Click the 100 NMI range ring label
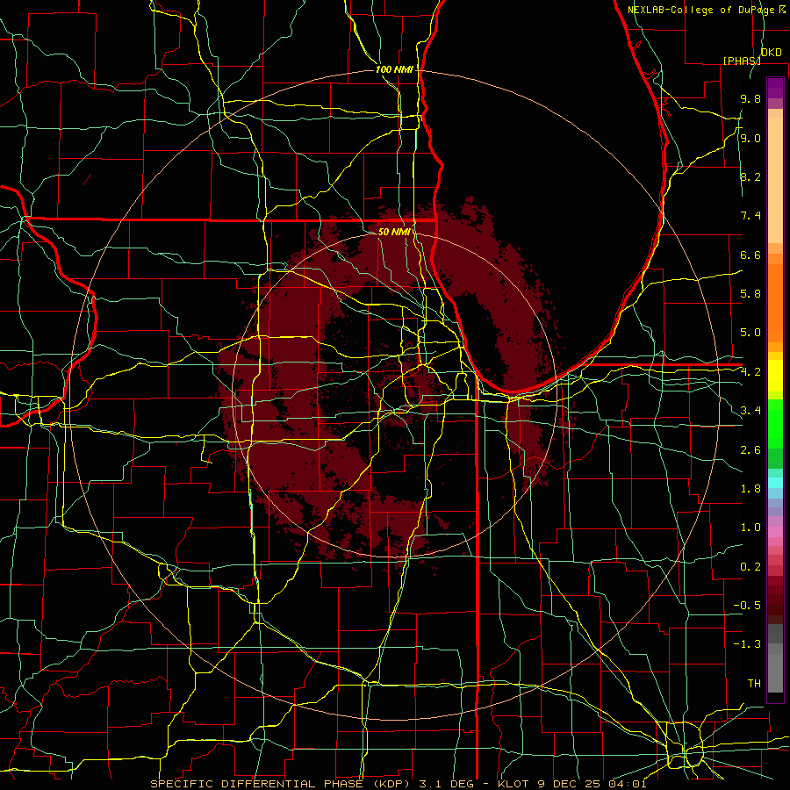The height and width of the screenshot is (790, 790). click(394, 69)
